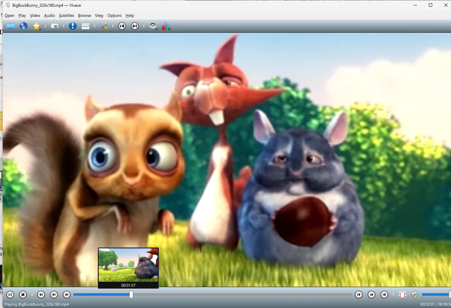
Task: Pause the video playback
Action: point(10,295)
